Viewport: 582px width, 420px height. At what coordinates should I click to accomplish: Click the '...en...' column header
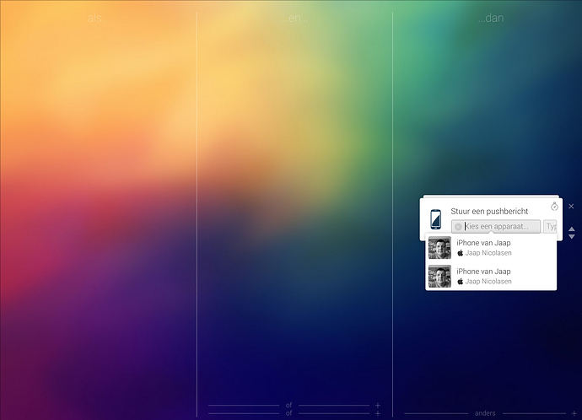click(x=294, y=18)
